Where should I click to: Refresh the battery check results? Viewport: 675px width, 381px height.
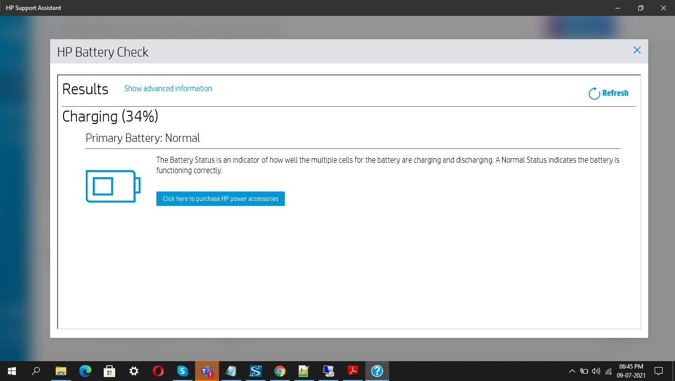click(x=608, y=93)
